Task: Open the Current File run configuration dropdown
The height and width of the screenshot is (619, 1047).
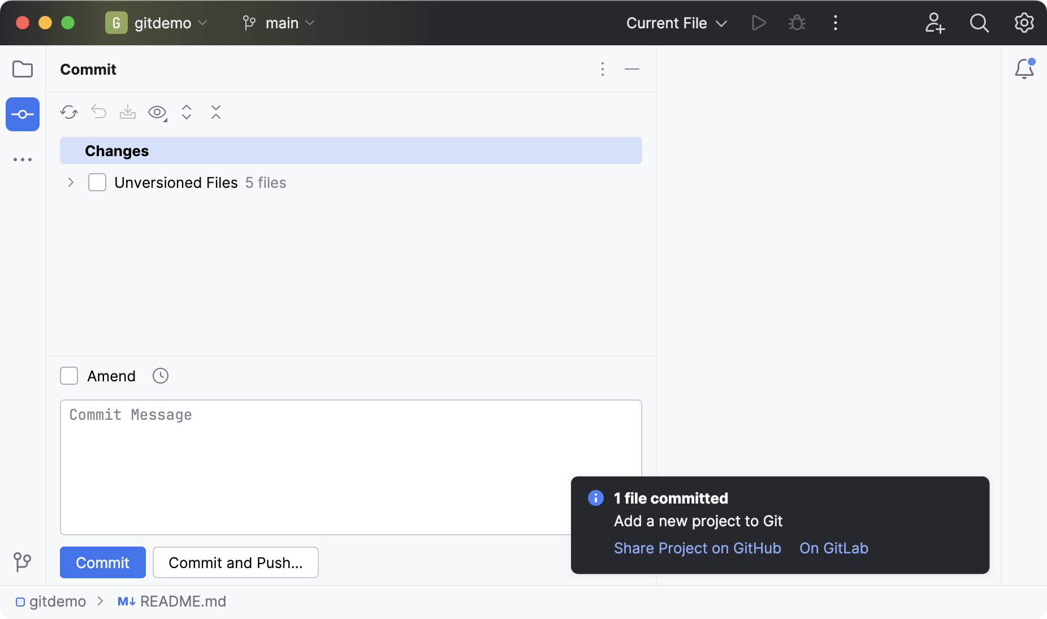Action: (676, 23)
